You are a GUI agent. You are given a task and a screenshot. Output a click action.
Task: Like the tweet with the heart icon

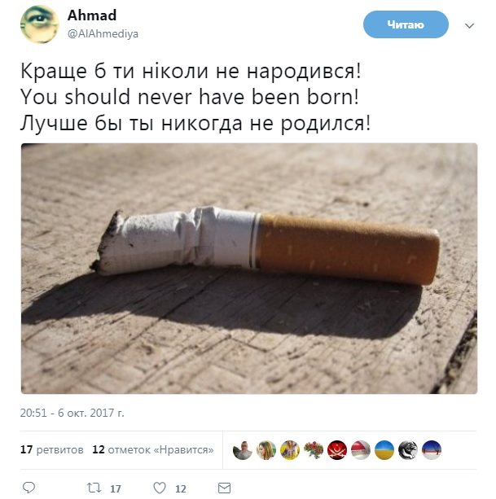click(x=160, y=488)
